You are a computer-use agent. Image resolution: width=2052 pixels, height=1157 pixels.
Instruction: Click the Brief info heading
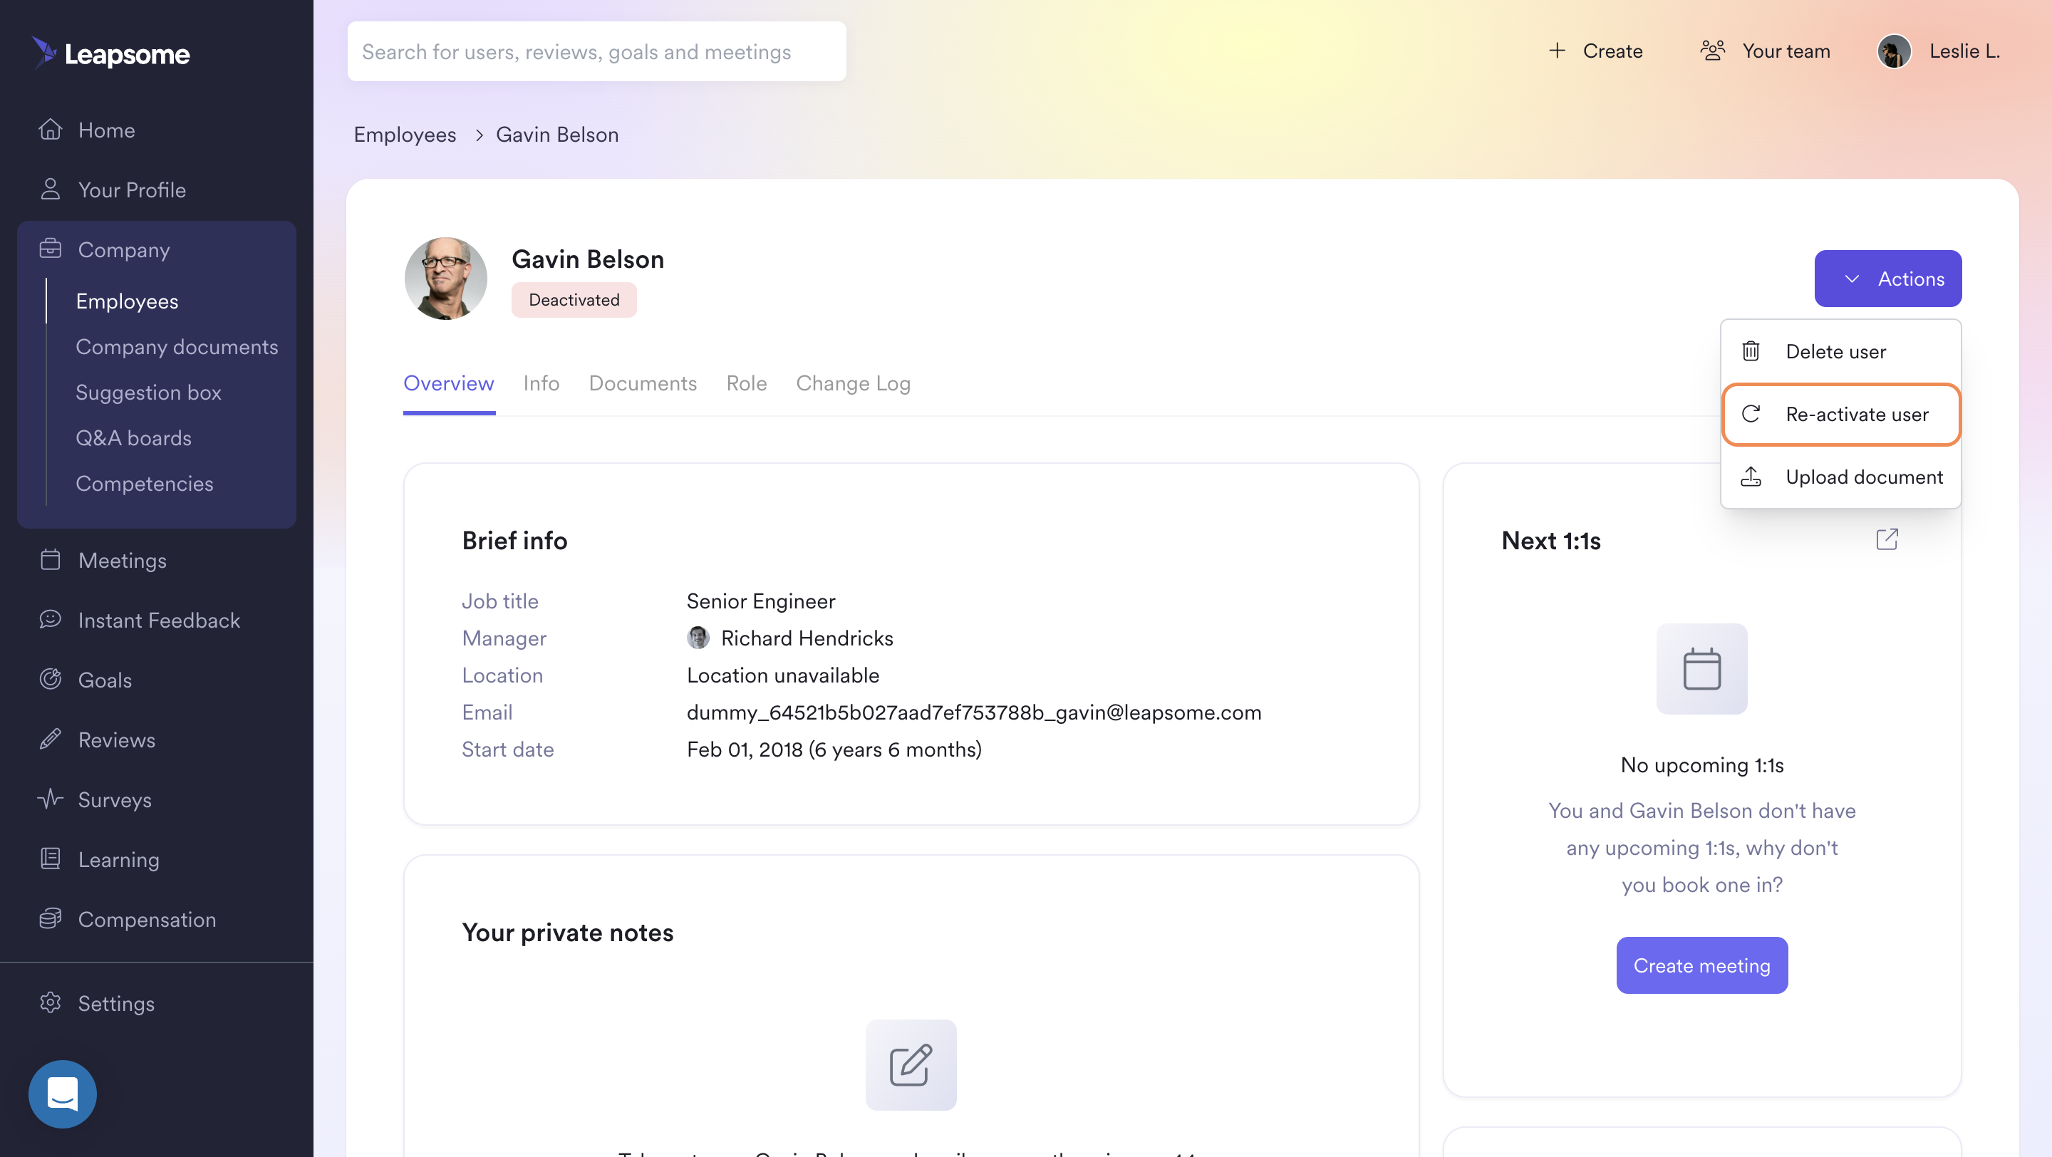point(514,540)
